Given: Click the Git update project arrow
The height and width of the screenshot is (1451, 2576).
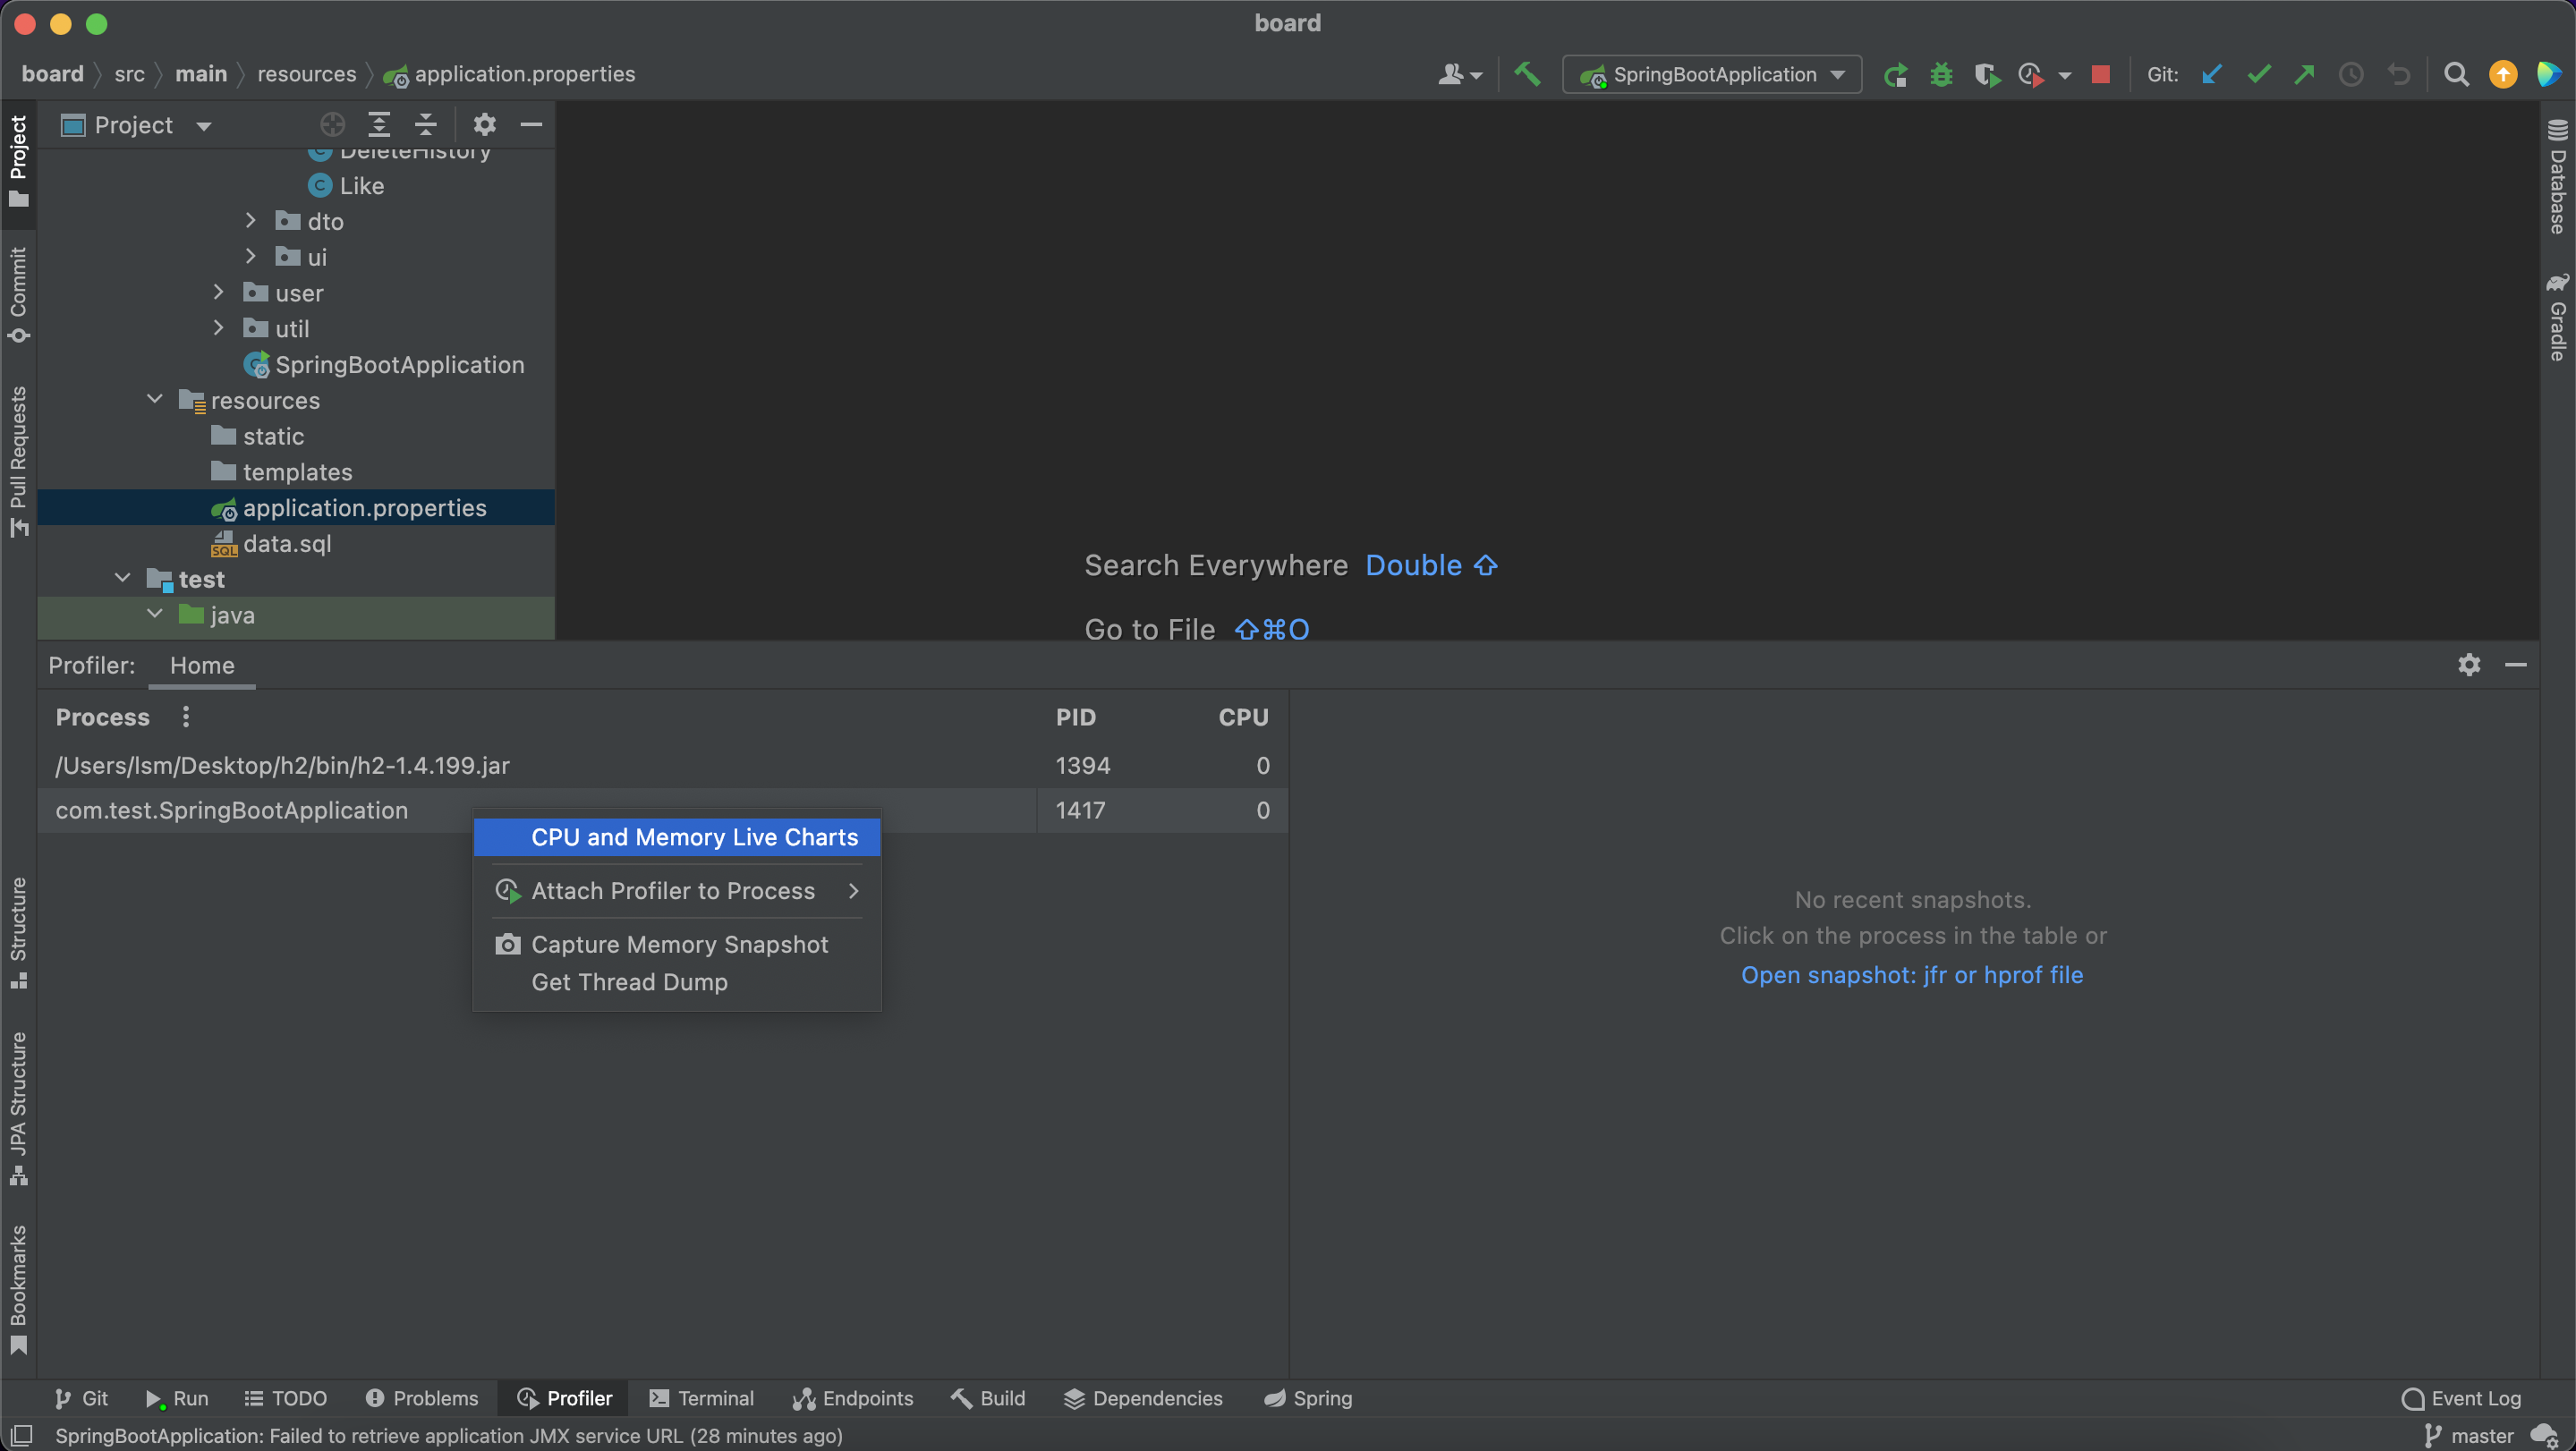Looking at the screenshot, I should 2211,74.
